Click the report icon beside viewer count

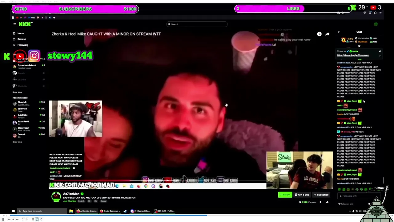coord(327,202)
